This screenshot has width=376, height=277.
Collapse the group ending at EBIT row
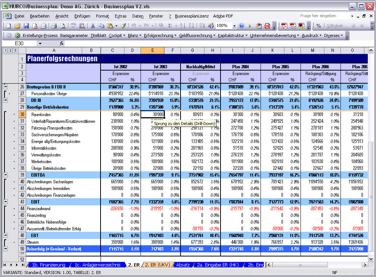pyautogui.click(x=5, y=202)
